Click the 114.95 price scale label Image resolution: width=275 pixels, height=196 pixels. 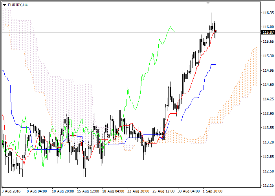point(268,71)
